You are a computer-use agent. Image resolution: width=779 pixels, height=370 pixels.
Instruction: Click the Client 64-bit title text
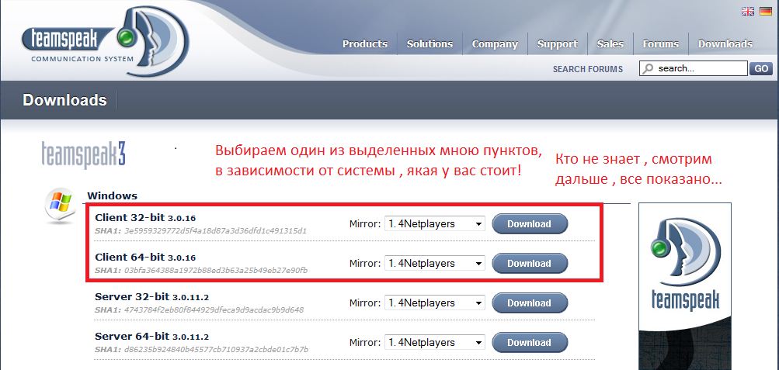pyautogui.click(x=145, y=257)
